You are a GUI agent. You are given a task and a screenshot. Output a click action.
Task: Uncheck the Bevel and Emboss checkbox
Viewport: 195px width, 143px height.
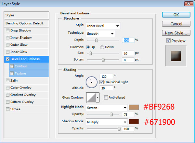pyautogui.click(x=7, y=59)
